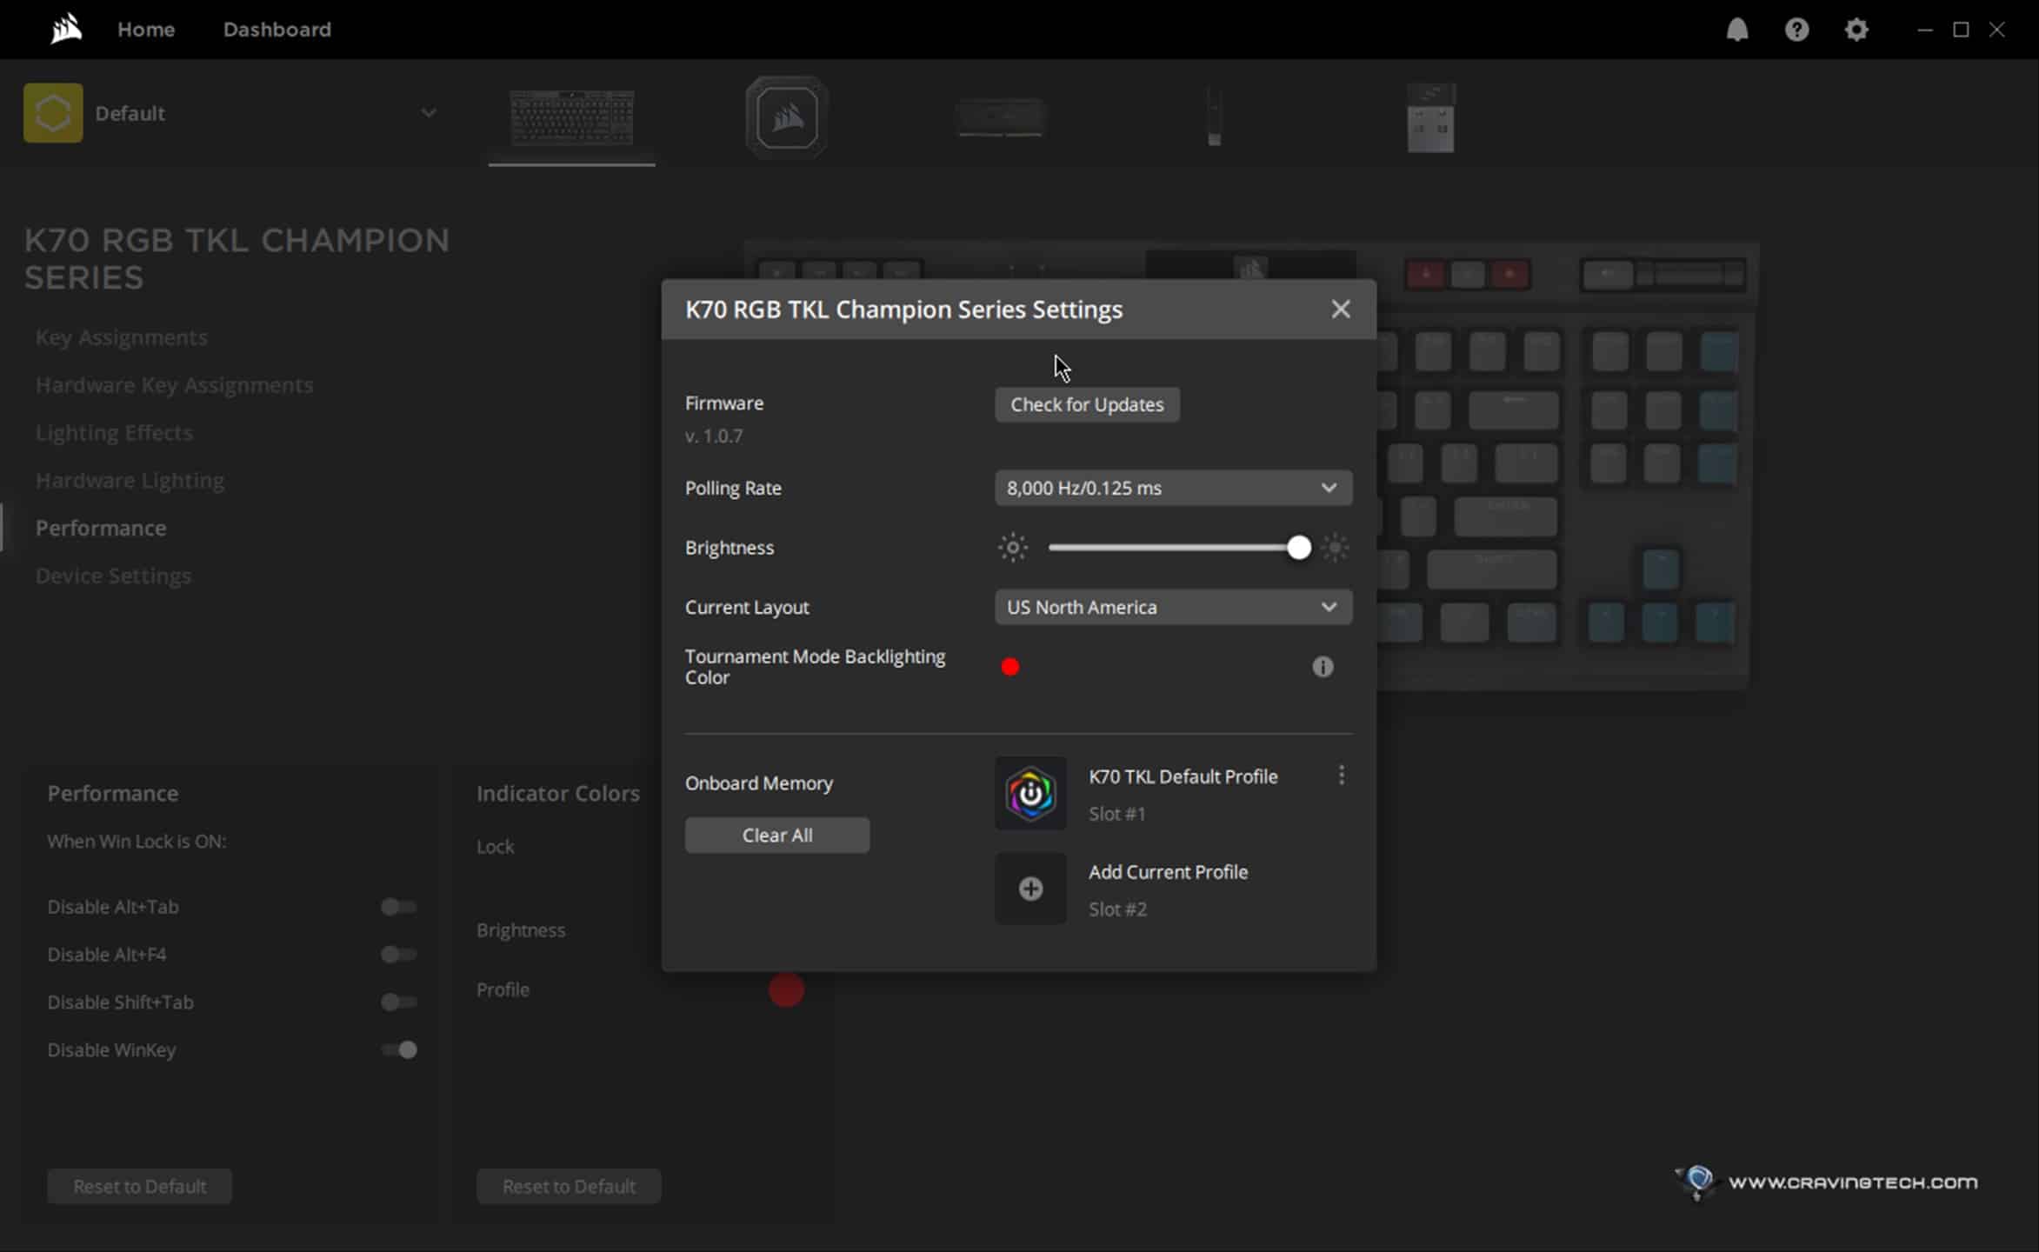
Task: Select the RAM module device icon
Action: (x=1001, y=117)
